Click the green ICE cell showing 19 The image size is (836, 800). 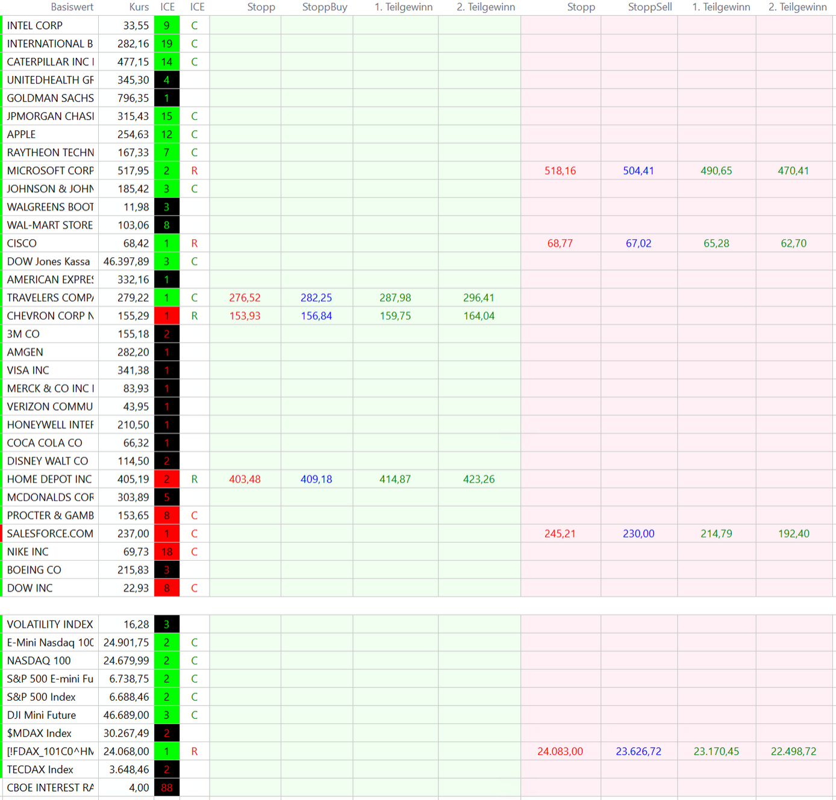tap(167, 44)
